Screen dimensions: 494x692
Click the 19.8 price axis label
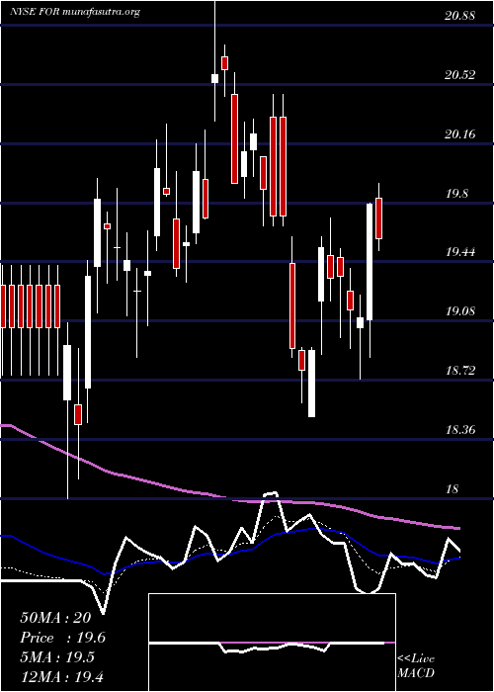(x=456, y=194)
